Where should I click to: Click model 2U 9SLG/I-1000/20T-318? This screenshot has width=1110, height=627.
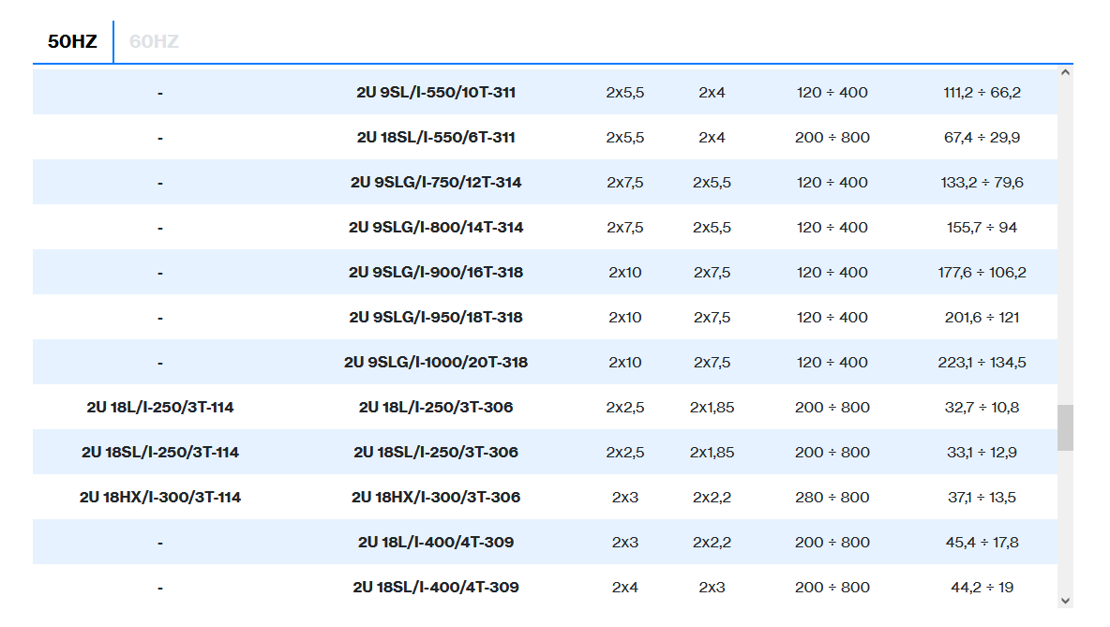pyautogui.click(x=436, y=363)
